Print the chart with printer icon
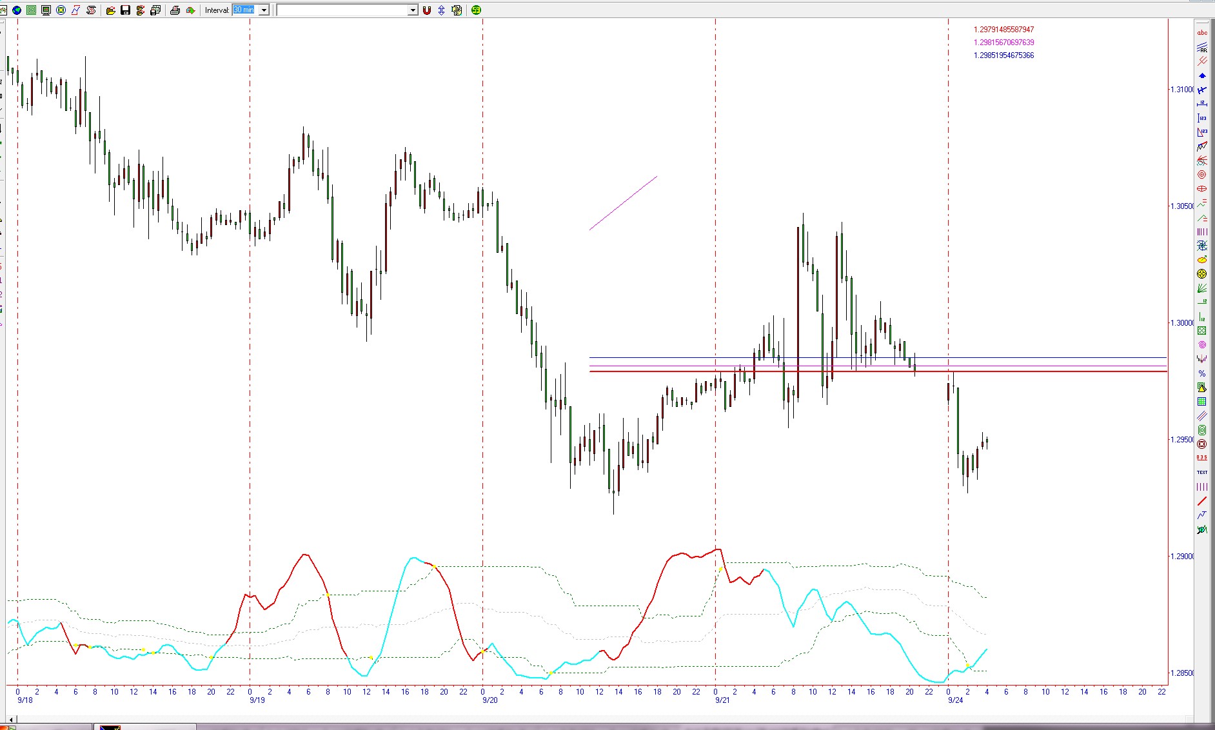Viewport: 1215px width, 730px height. click(175, 10)
